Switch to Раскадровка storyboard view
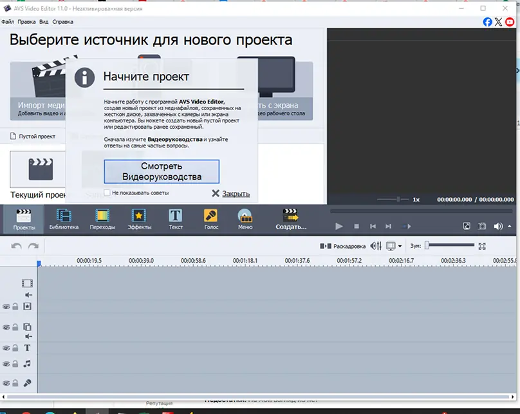The width and height of the screenshot is (520, 414). (342, 246)
